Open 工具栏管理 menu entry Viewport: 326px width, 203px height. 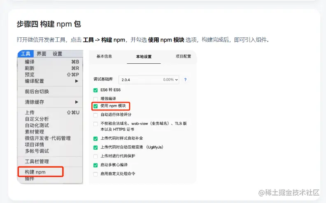pos(50,161)
